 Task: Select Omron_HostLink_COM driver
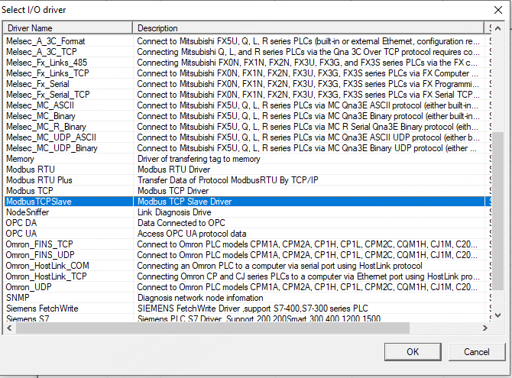(47, 266)
